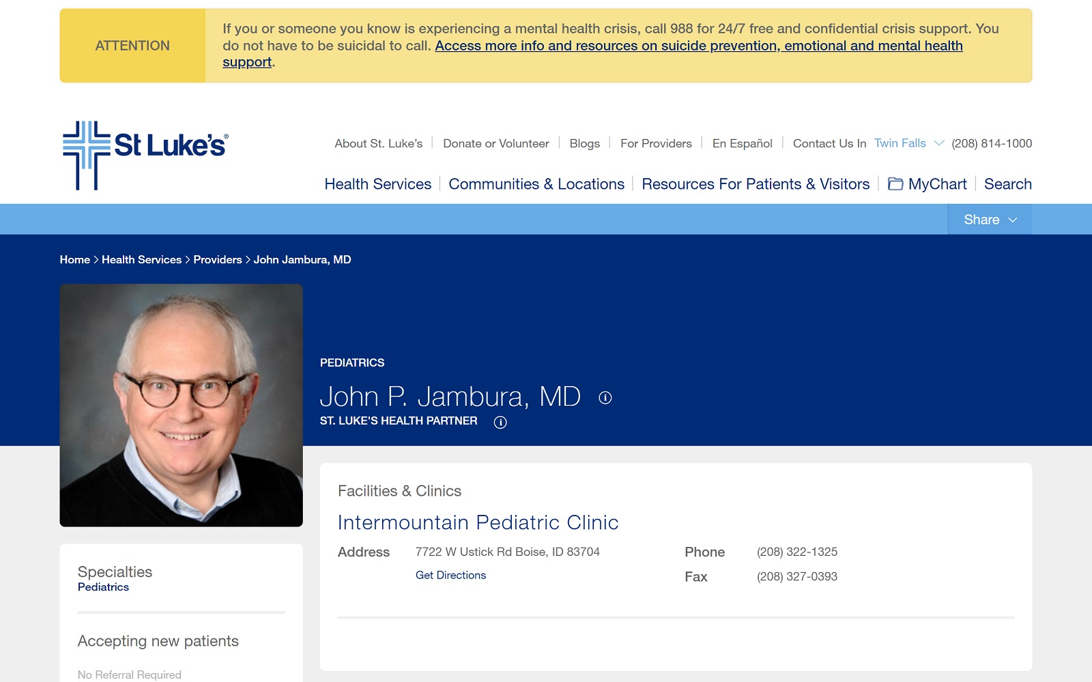Click the Facilities & Clinics heading
The image size is (1092, 682).
click(399, 491)
